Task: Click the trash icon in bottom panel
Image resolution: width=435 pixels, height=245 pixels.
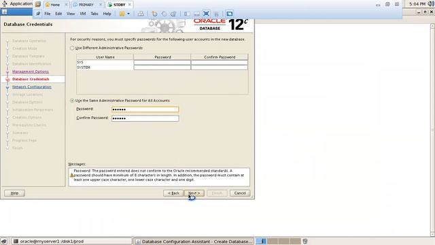Action: 305,241
